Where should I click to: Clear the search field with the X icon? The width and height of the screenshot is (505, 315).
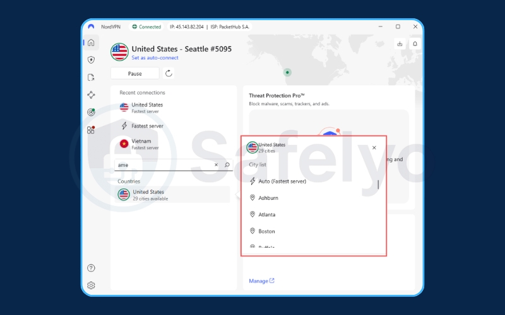click(x=216, y=164)
